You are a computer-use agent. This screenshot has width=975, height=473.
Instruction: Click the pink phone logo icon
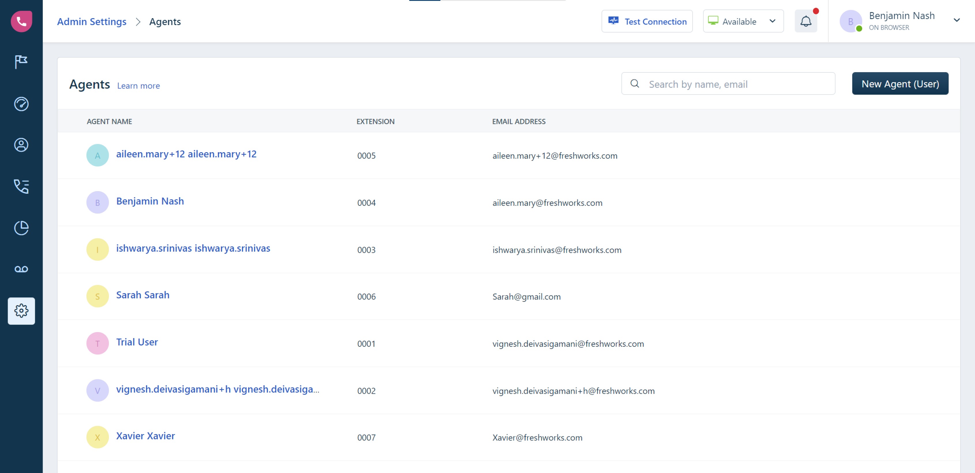pyautogui.click(x=21, y=21)
